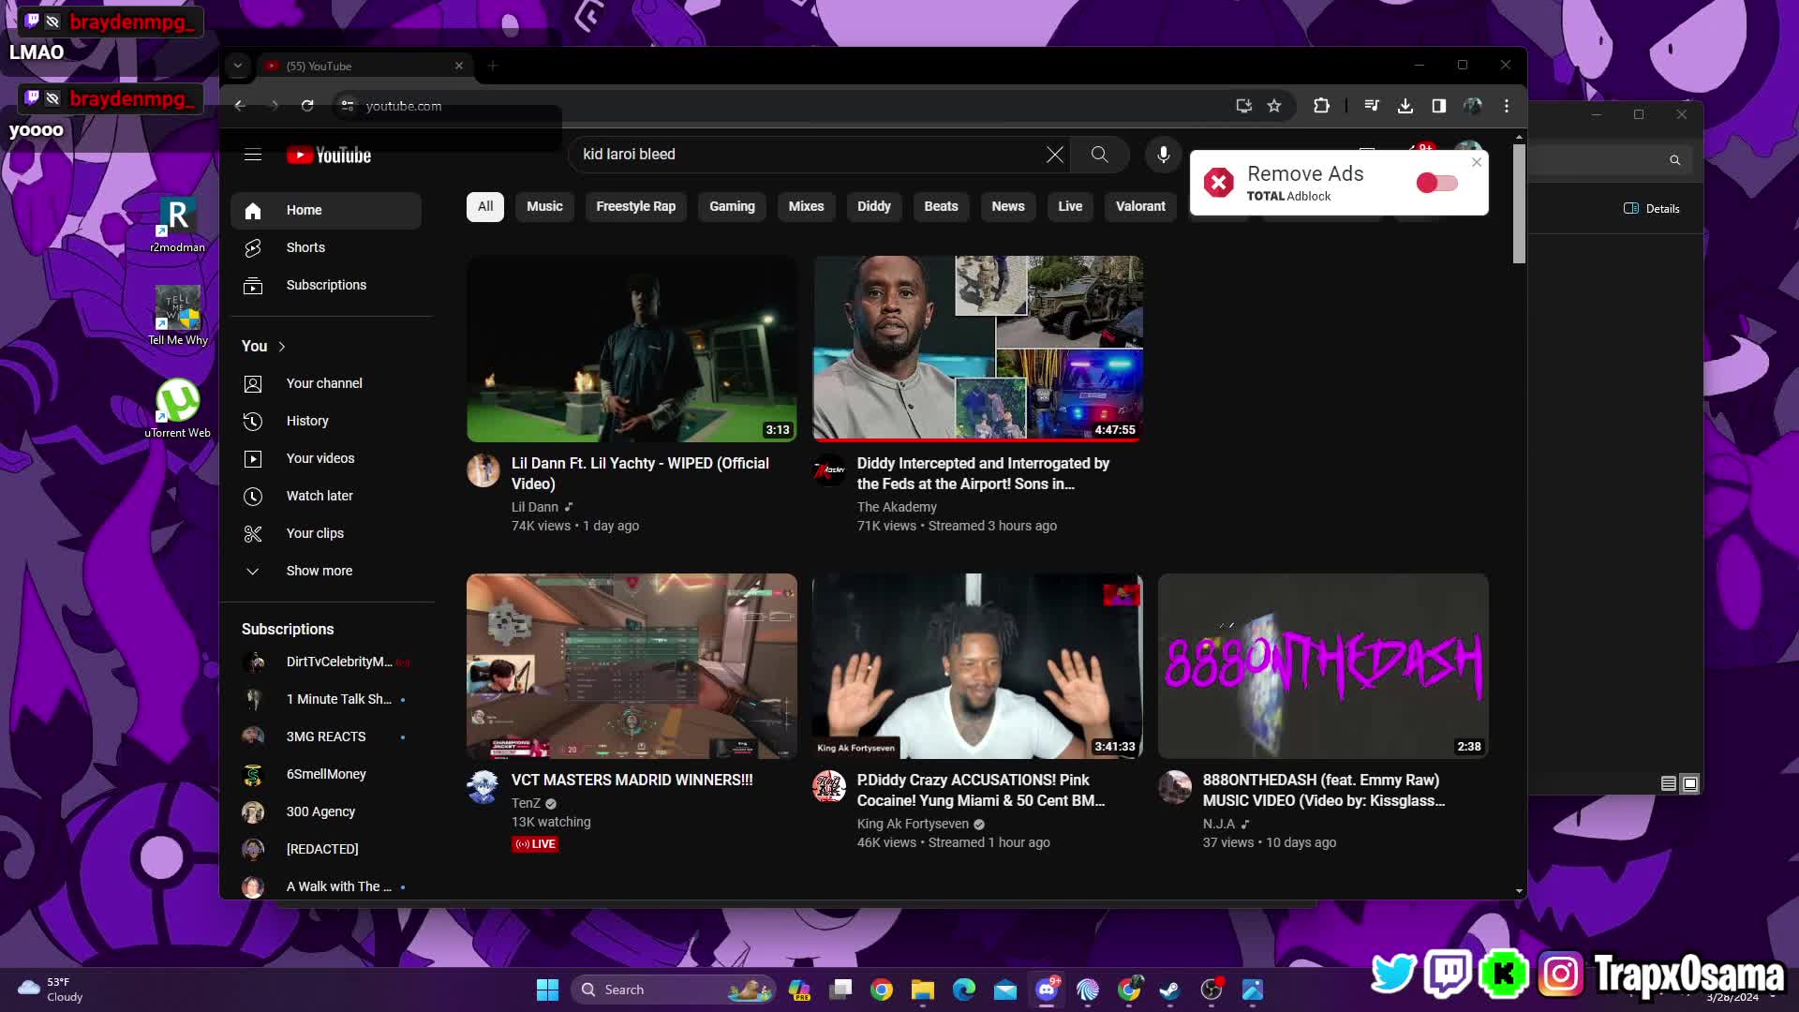The image size is (1799, 1012).
Task: Open the Windows Start menu
Action: [x=547, y=990]
